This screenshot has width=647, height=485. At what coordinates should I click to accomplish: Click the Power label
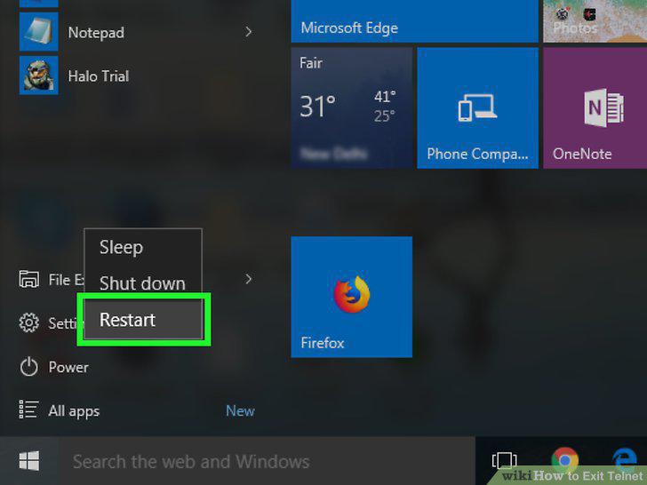(68, 368)
